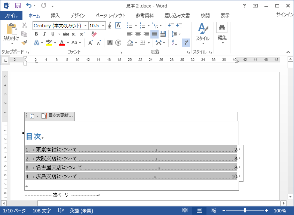Open the font name Century dropdown

tap(85, 25)
